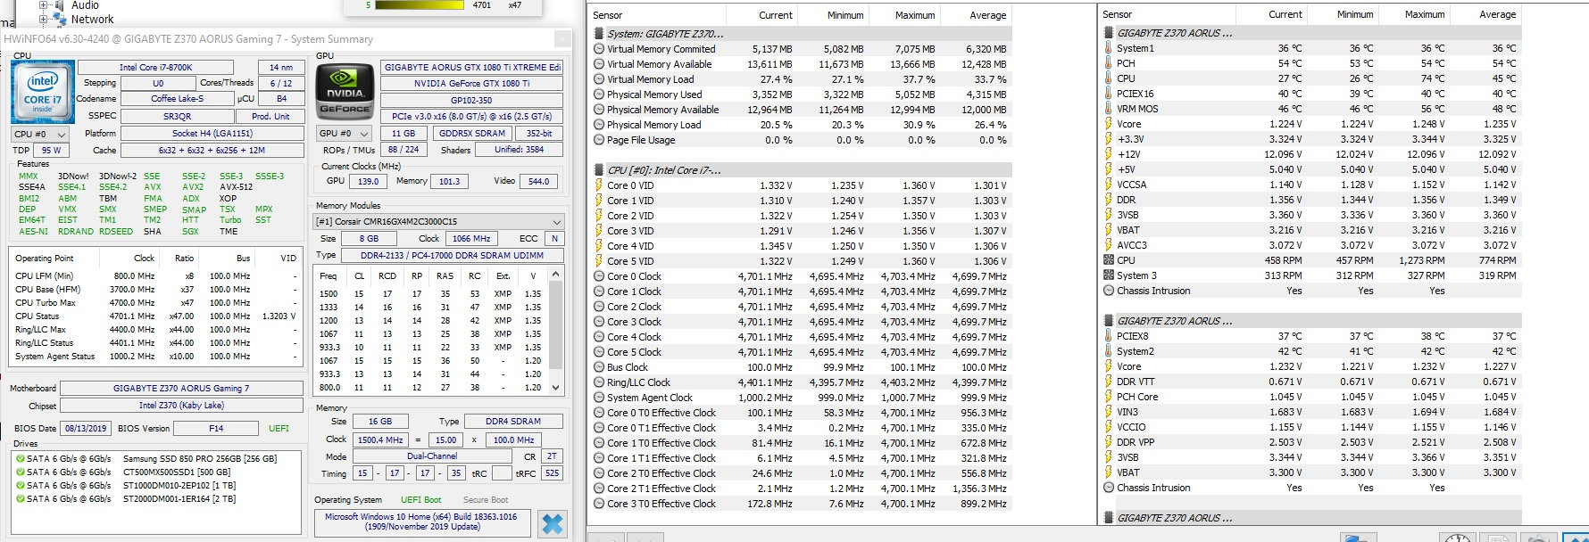Click the memory timings table scroll up arrow
The image size is (1589, 542).
coord(556,275)
